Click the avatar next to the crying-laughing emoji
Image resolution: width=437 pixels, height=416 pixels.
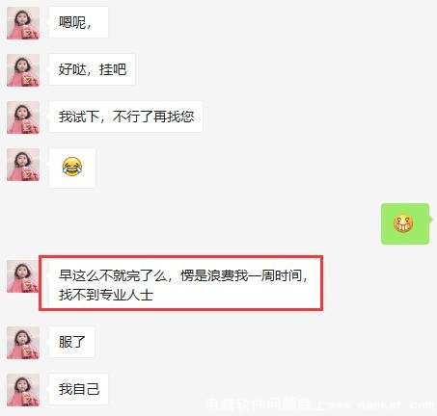tap(23, 165)
